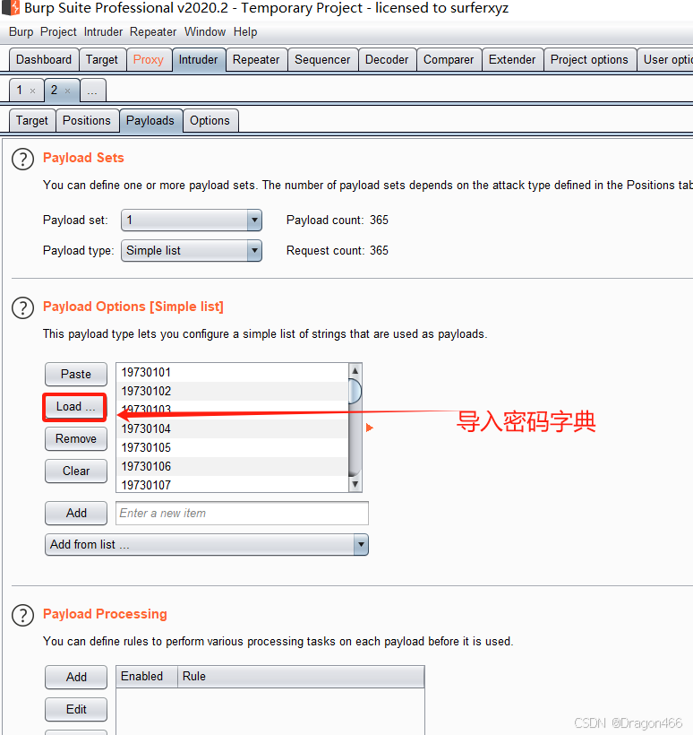
Task: Click the Burp Suite logo icon
Action: coord(12,7)
